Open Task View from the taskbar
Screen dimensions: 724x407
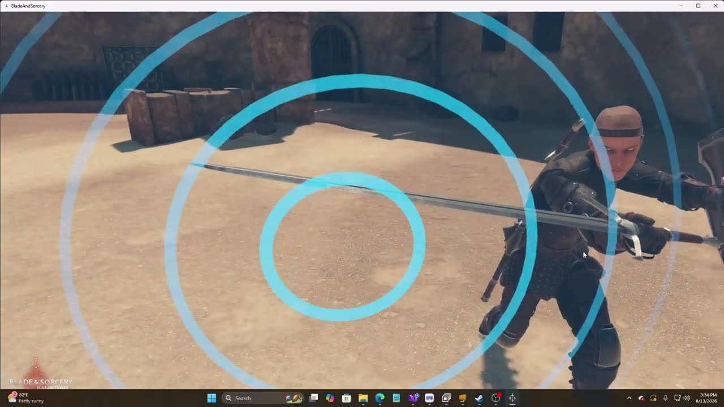click(x=314, y=398)
